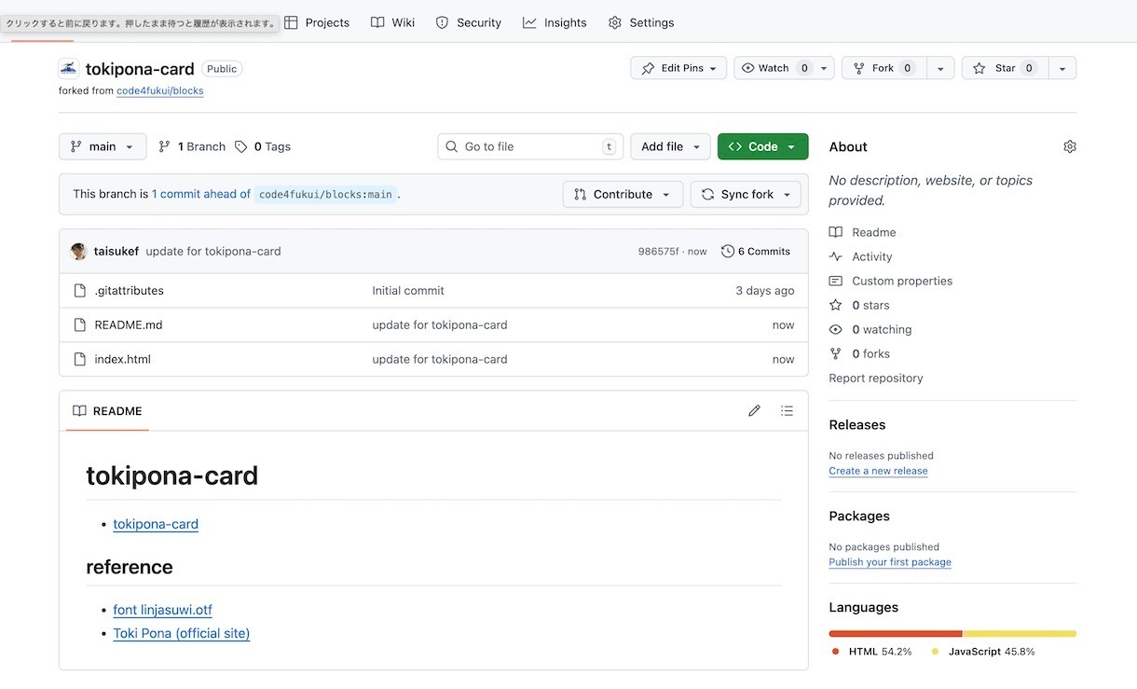View the 1 Branch link
The image size is (1137, 689).
(192, 146)
